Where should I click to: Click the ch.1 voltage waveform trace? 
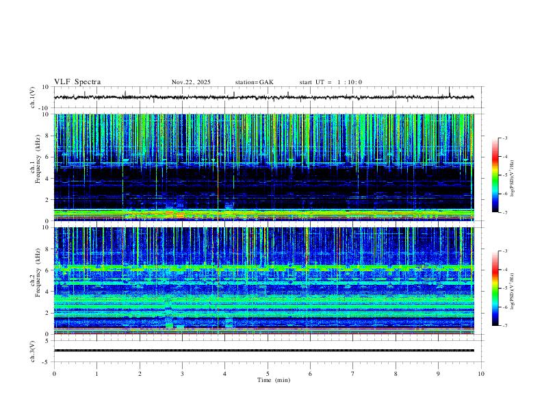(263, 97)
